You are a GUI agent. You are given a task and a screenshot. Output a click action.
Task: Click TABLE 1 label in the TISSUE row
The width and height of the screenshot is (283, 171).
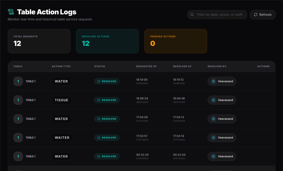pos(30,100)
